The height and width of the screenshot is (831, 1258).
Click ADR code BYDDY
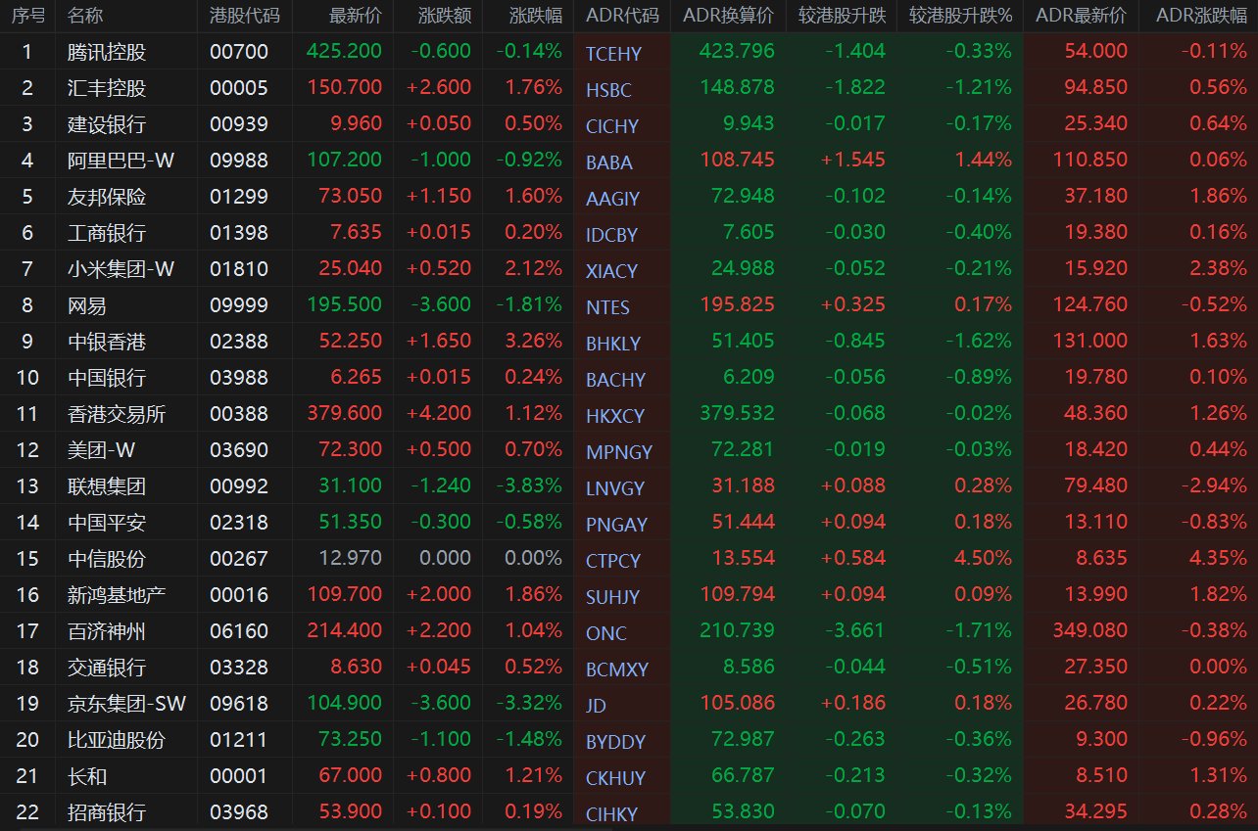[x=615, y=742]
